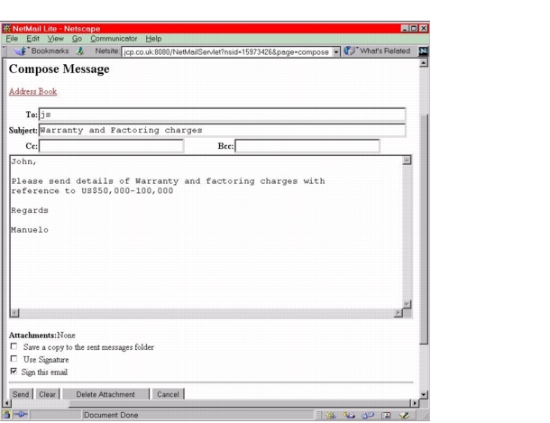Click the Bookmarks toolbar label
Image resolution: width=550 pixels, height=423 pixels.
point(50,51)
